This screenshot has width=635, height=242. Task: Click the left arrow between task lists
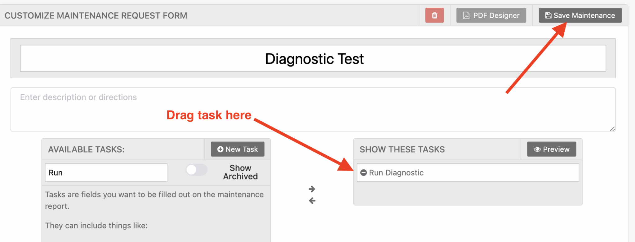click(312, 201)
